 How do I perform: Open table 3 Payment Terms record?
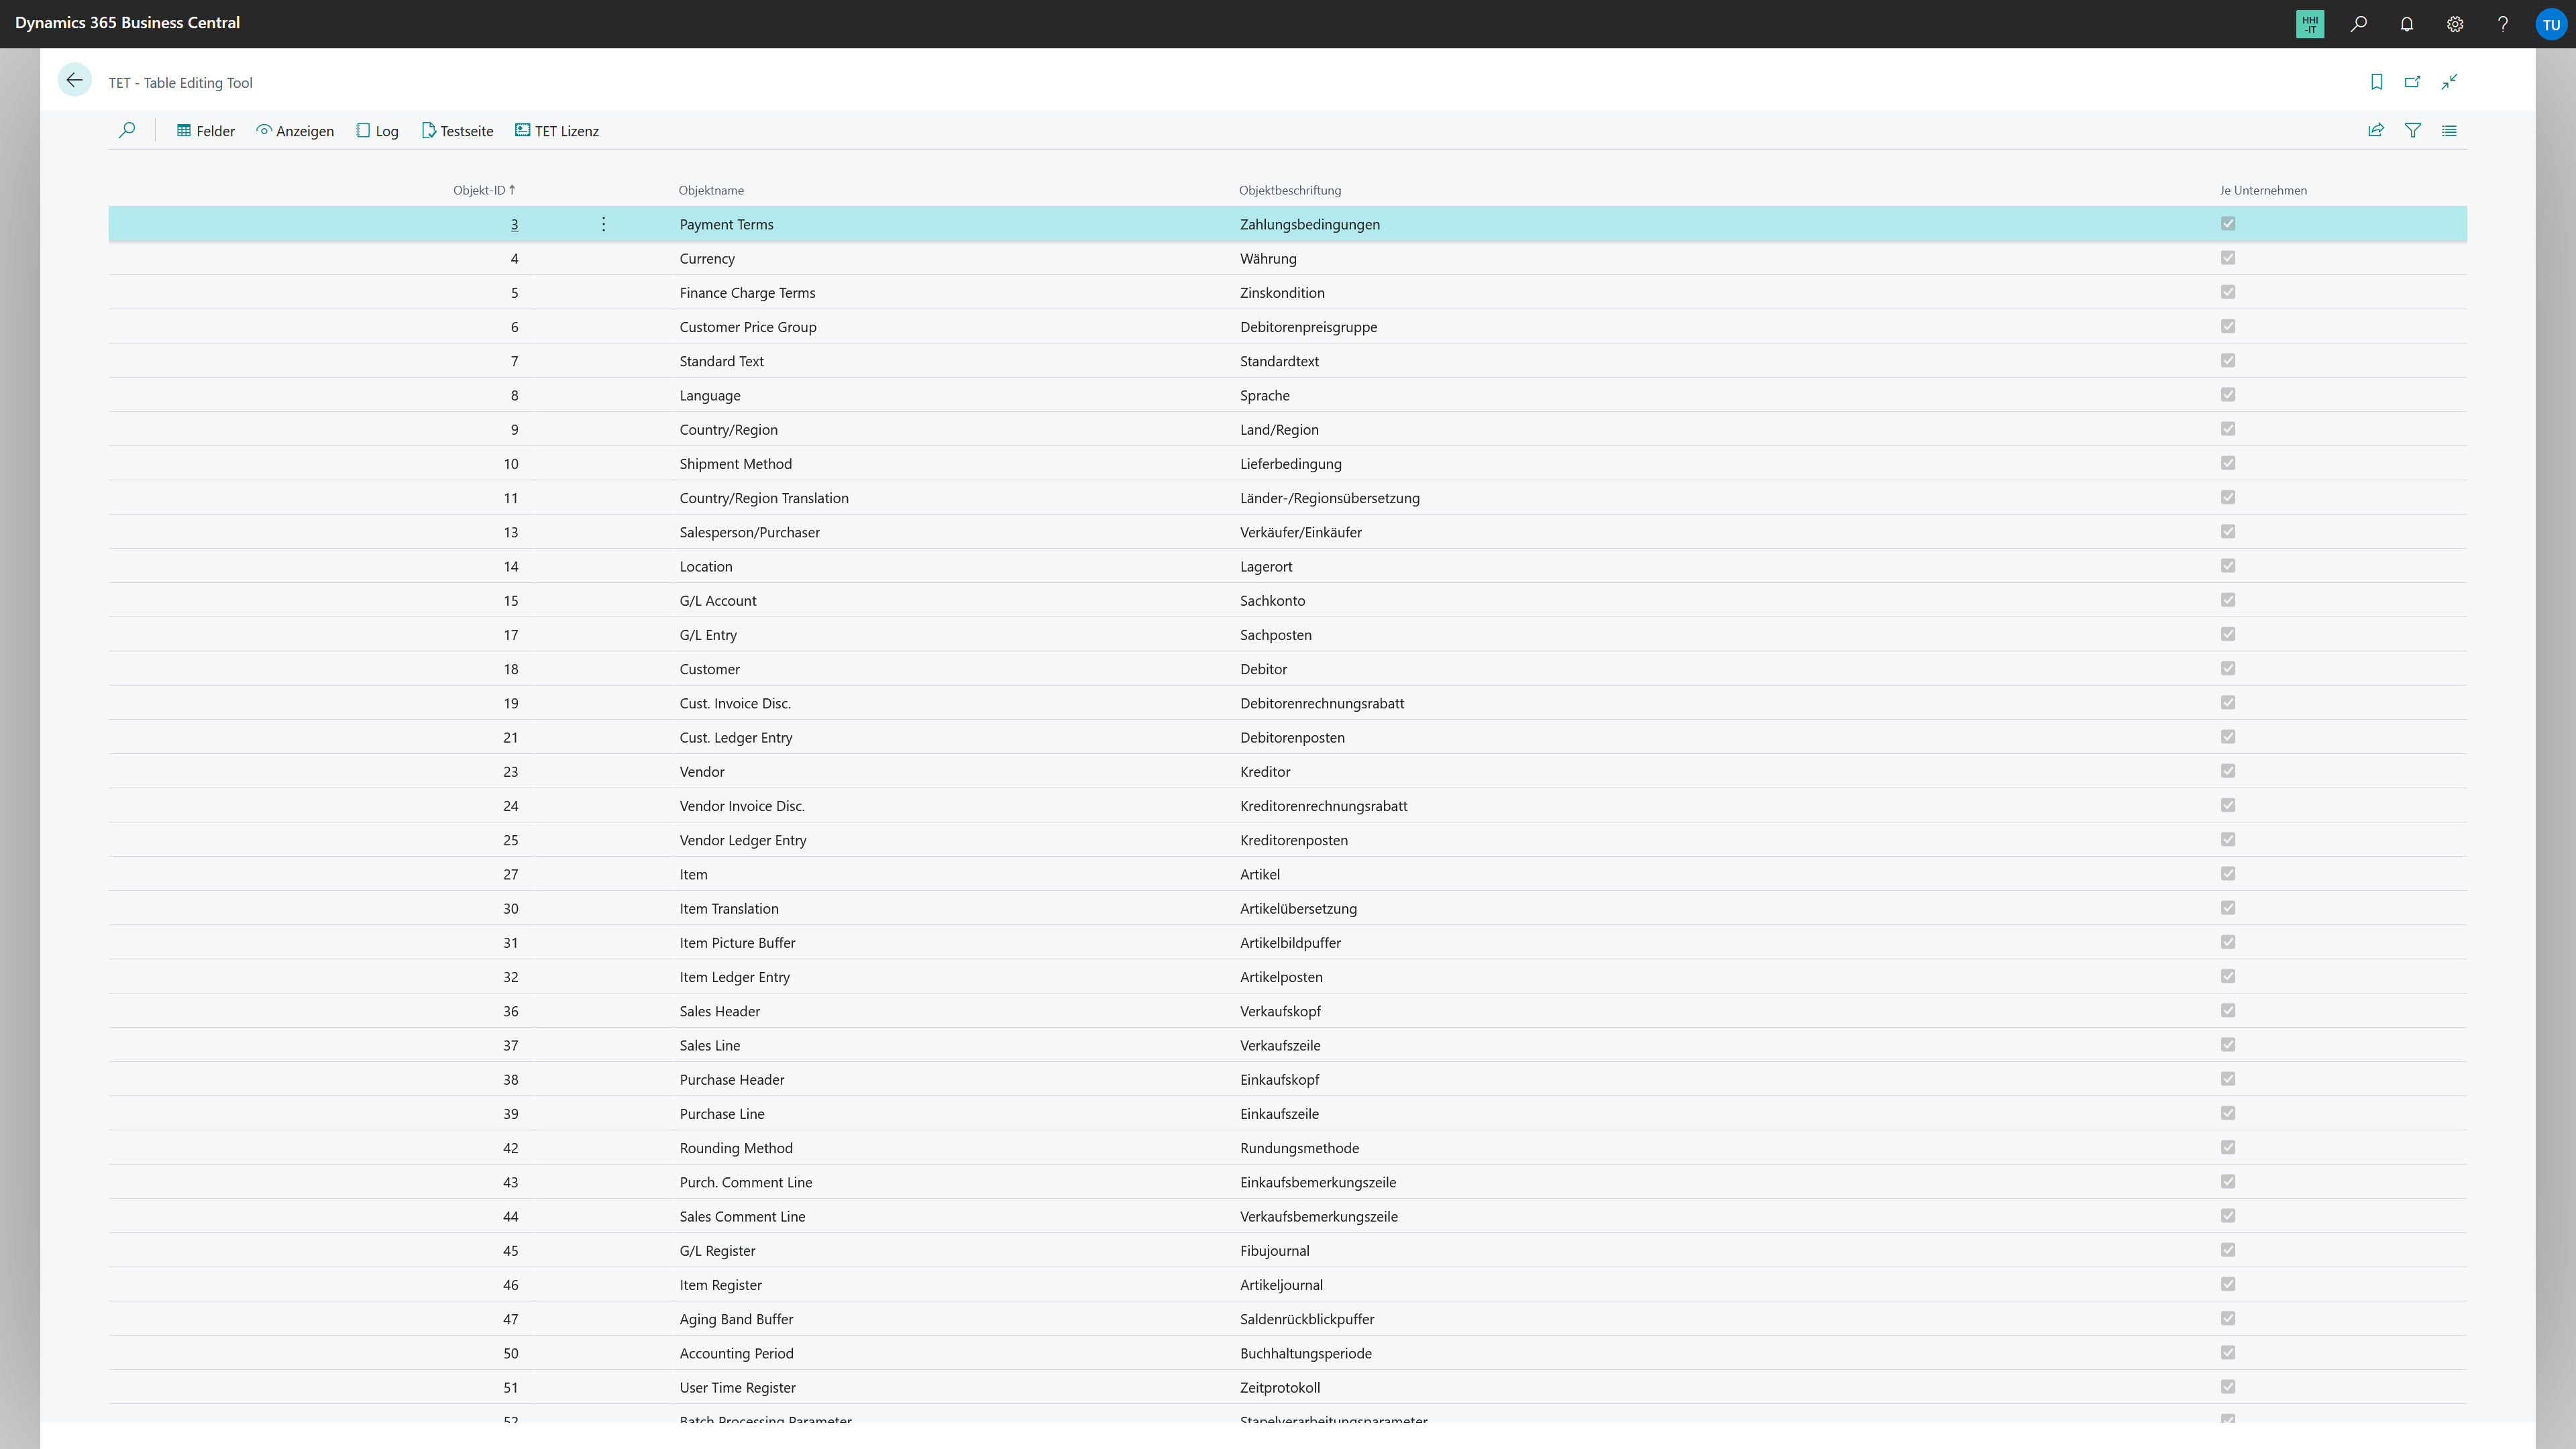(514, 224)
